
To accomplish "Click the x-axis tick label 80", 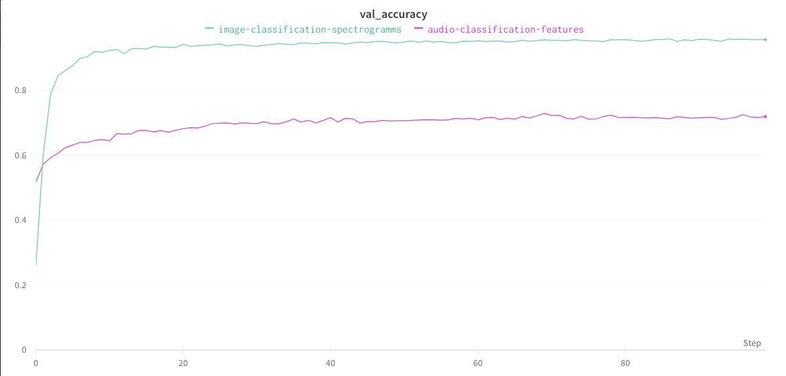I will [x=625, y=363].
